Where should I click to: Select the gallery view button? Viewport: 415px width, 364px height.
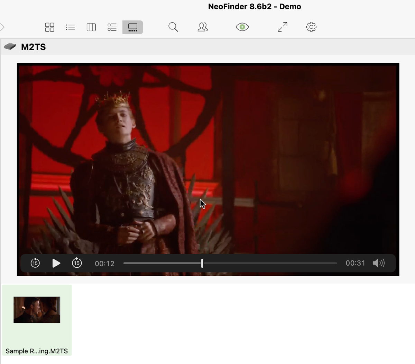pyautogui.click(x=133, y=27)
